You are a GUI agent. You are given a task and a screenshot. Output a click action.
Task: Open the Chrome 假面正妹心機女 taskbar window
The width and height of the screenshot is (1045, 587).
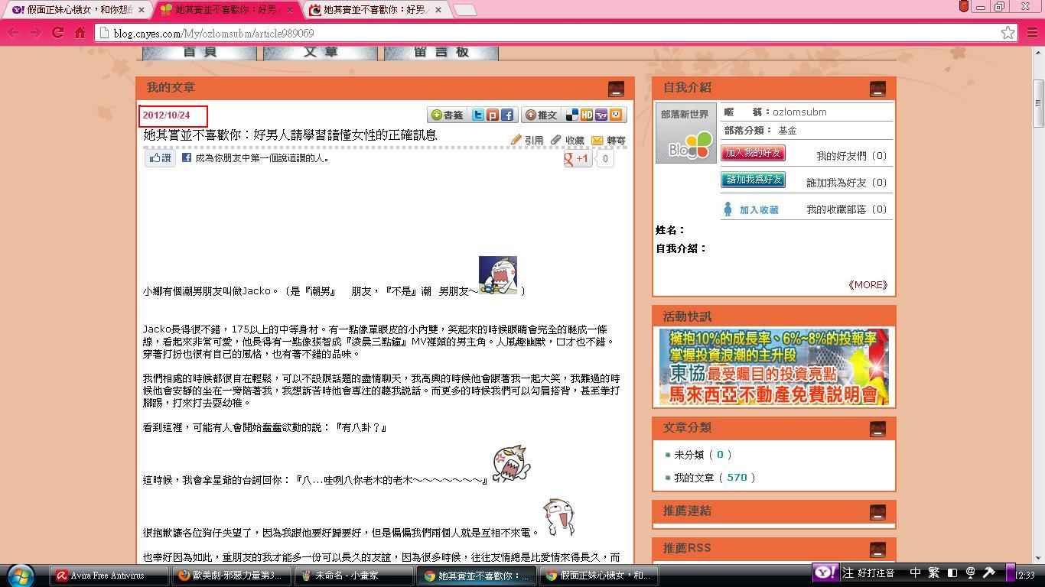pyautogui.click(x=599, y=576)
